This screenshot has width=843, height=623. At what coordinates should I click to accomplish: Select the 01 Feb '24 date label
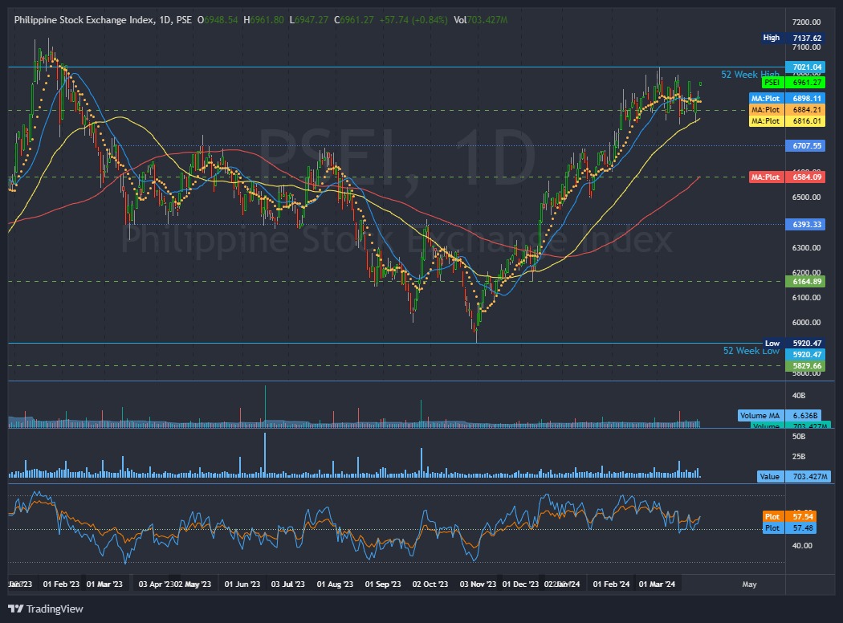pyautogui.click(x=610, y=584)
